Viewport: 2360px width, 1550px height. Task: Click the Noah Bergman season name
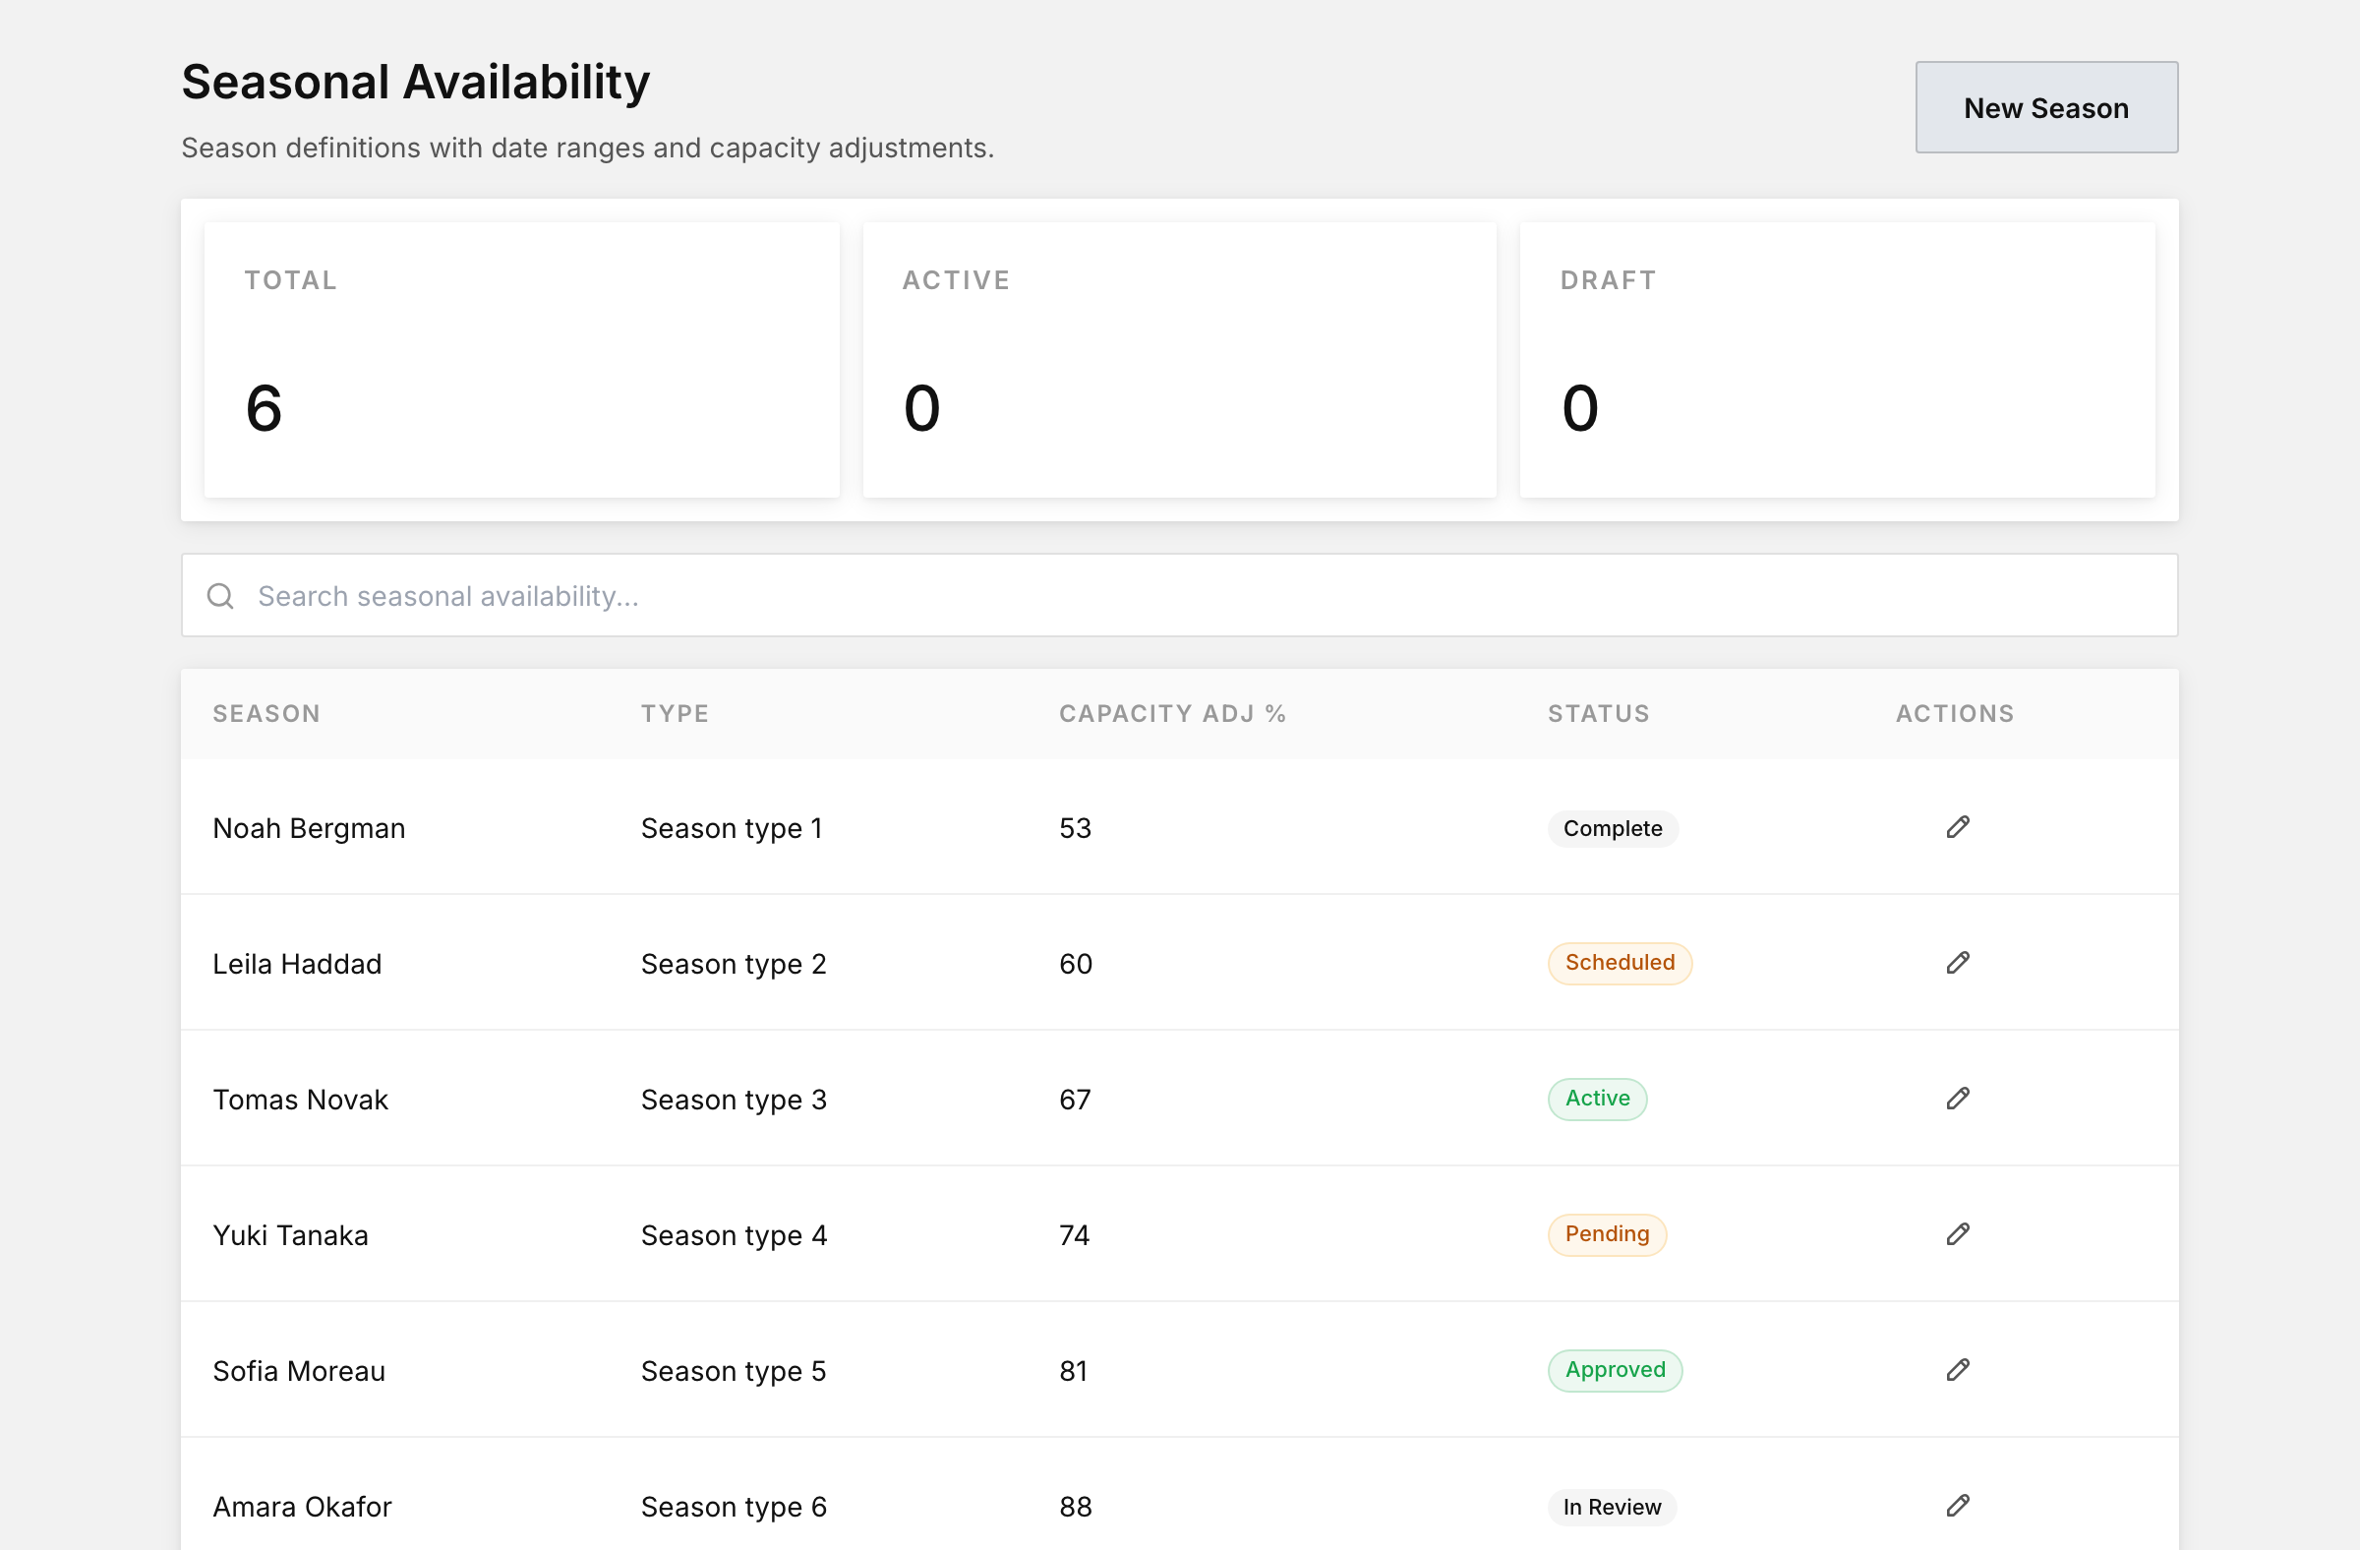click(310, 828)
